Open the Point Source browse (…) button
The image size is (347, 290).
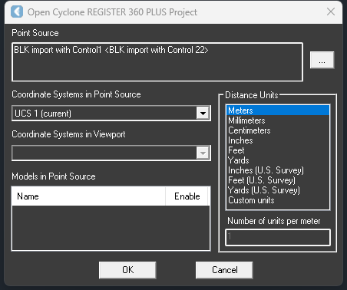pos(322,60)
